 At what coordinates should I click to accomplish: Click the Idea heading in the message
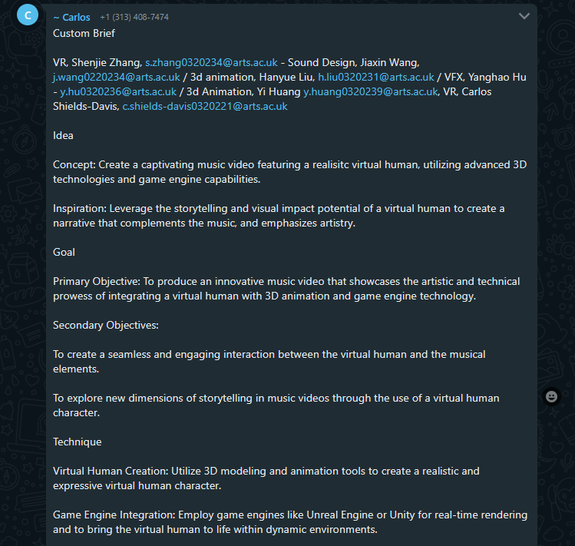(x=63, y=136)
